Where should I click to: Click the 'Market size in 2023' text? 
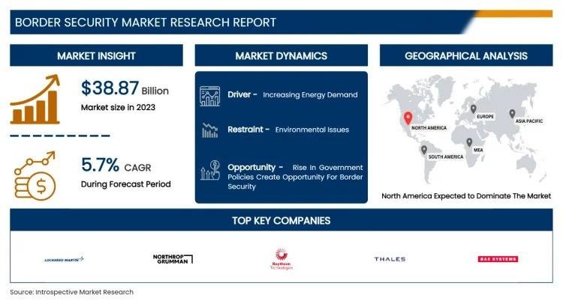(x=118, y=108)
